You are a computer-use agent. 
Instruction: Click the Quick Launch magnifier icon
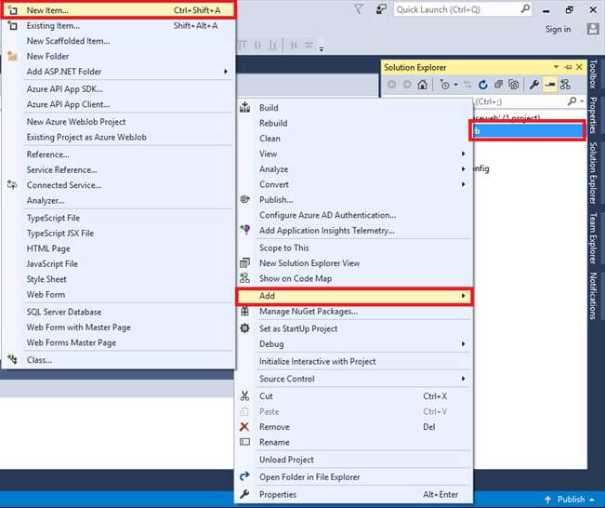coord(525,9)
